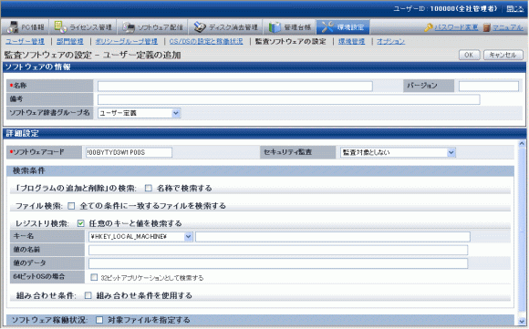
Task: Open the HKEY_LOCAL_MACHINE key dropdown
Action: click(x=140, y=237)
